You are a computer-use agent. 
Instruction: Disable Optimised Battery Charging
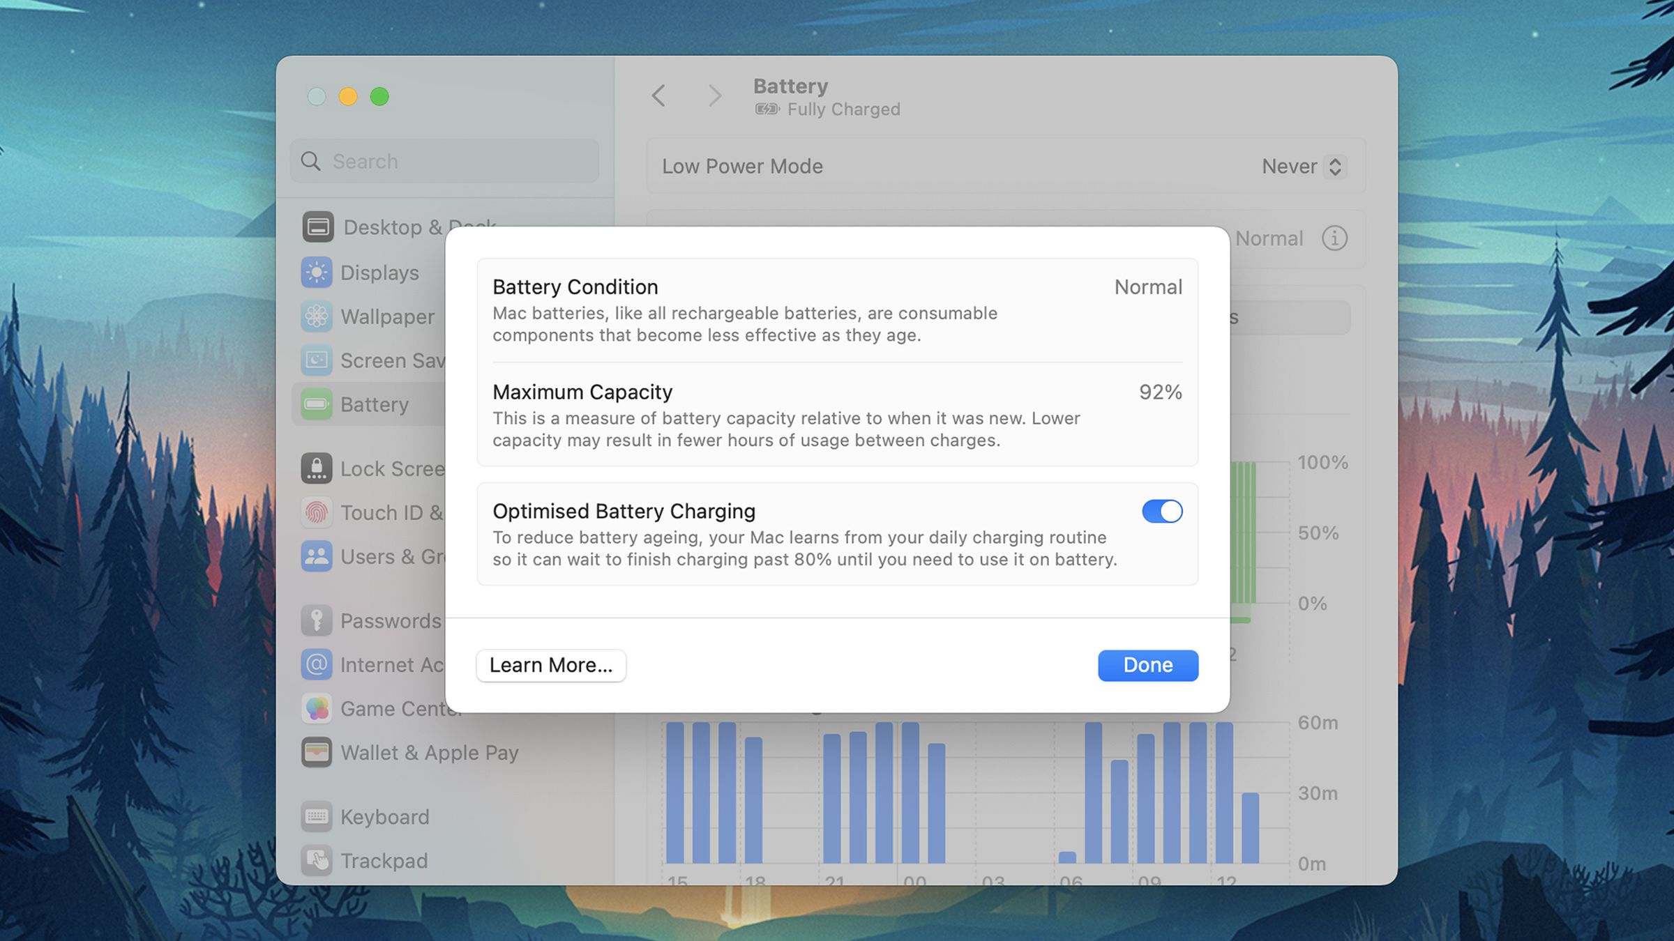pos(1161,511)
